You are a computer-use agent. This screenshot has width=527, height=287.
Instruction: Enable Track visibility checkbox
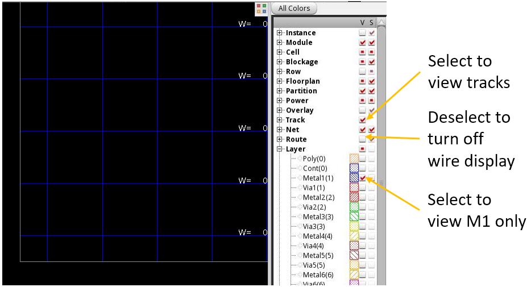pyautogui.click(x=362, y=120)
